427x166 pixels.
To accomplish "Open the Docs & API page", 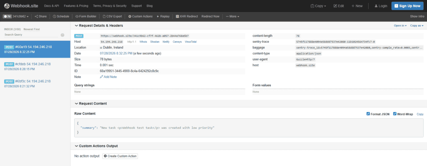I will click(51, 6).
